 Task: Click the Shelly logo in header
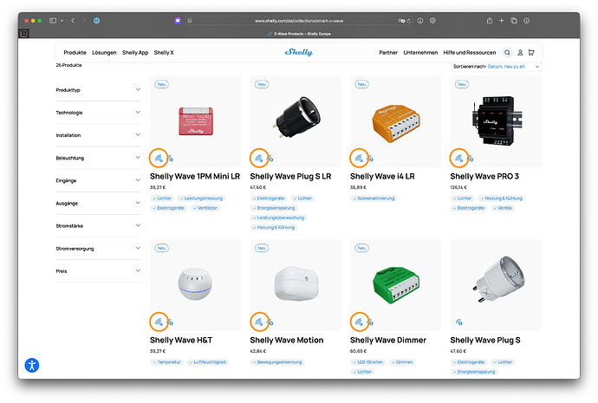[298, 52]
